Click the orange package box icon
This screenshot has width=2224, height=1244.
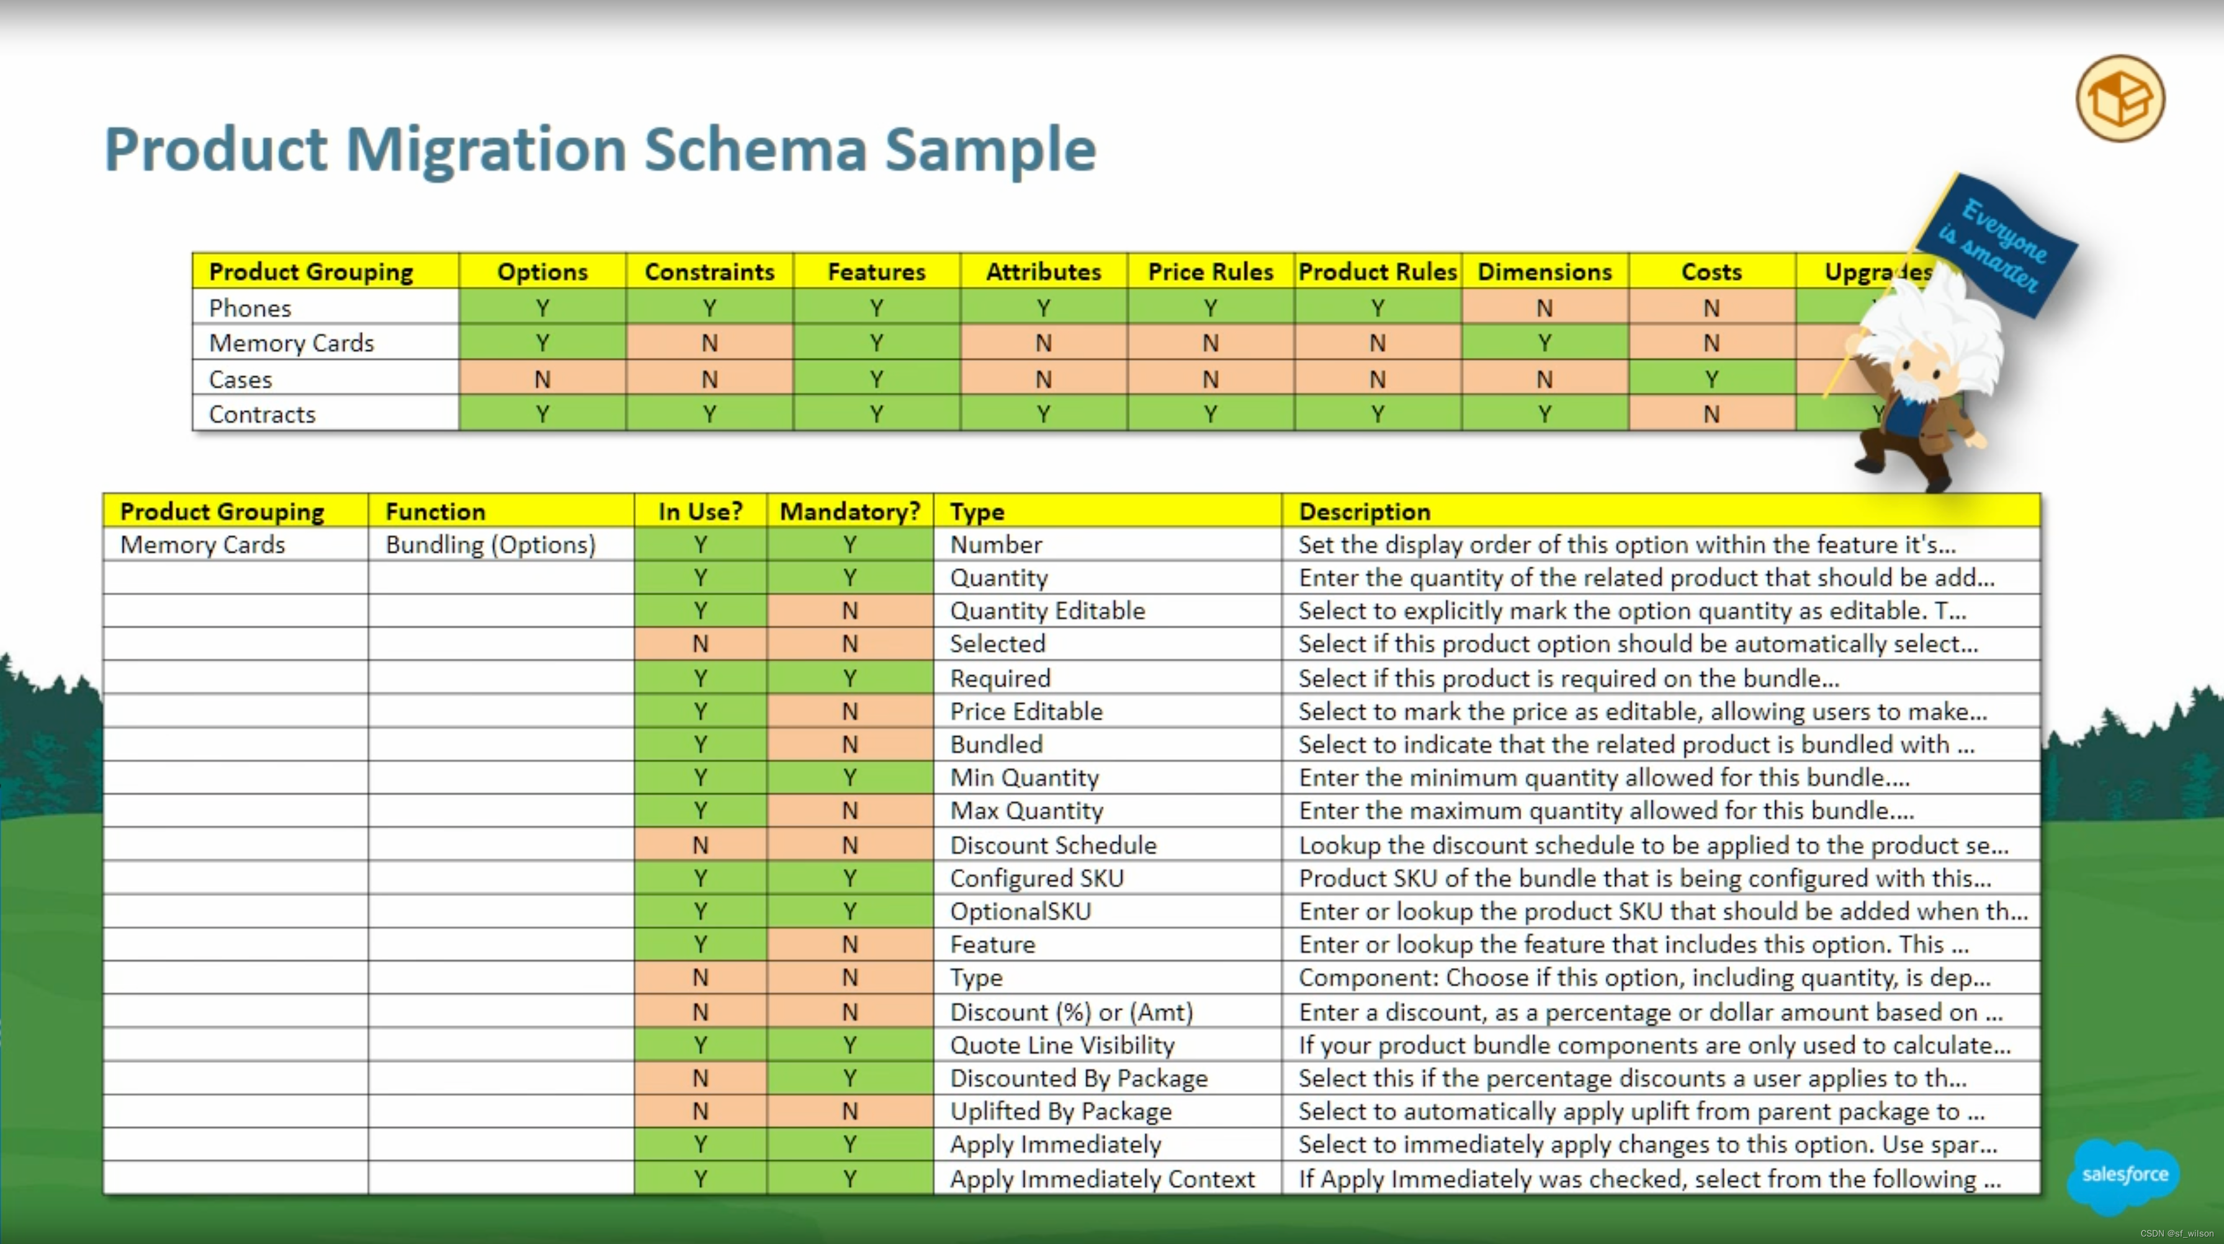(x=2120, y=99)
